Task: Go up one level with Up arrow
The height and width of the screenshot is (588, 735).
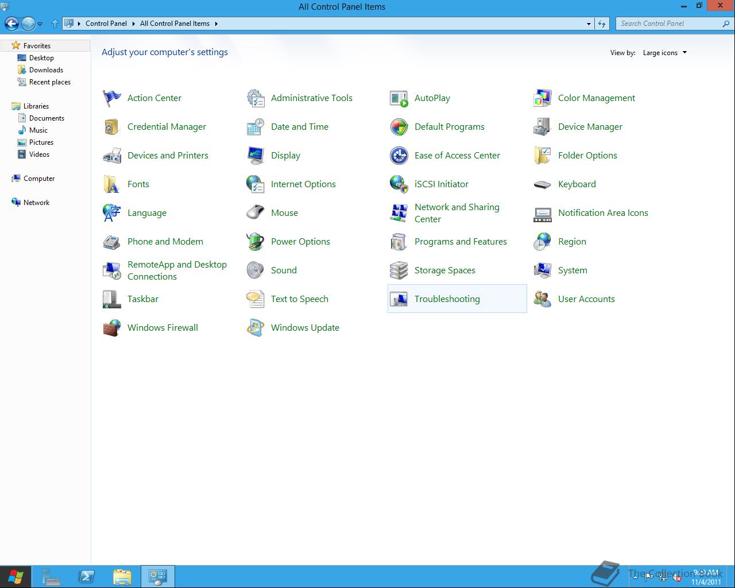Action: click(x=55, y=24)
